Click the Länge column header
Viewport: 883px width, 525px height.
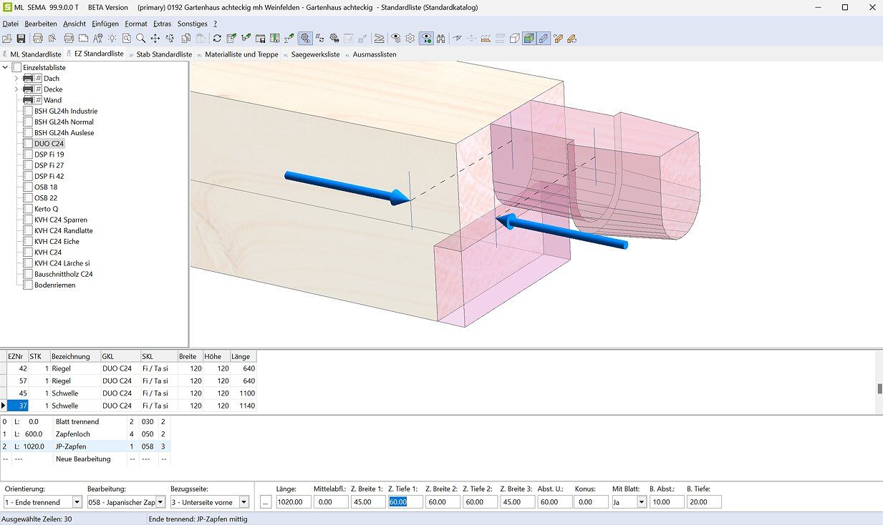click(x=243, y=356)
